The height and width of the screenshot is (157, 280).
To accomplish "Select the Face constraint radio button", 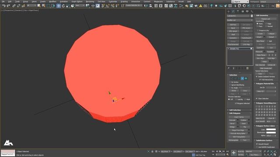I will tap(257, 26).
